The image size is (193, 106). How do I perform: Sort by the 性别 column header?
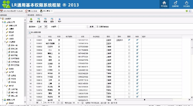point(59,37)
